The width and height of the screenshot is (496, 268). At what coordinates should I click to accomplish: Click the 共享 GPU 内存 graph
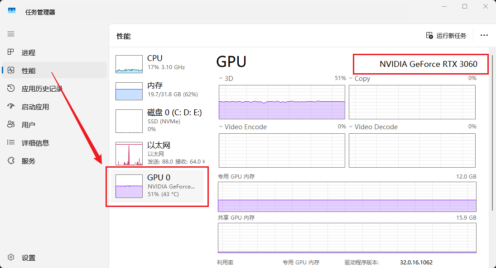347,238
